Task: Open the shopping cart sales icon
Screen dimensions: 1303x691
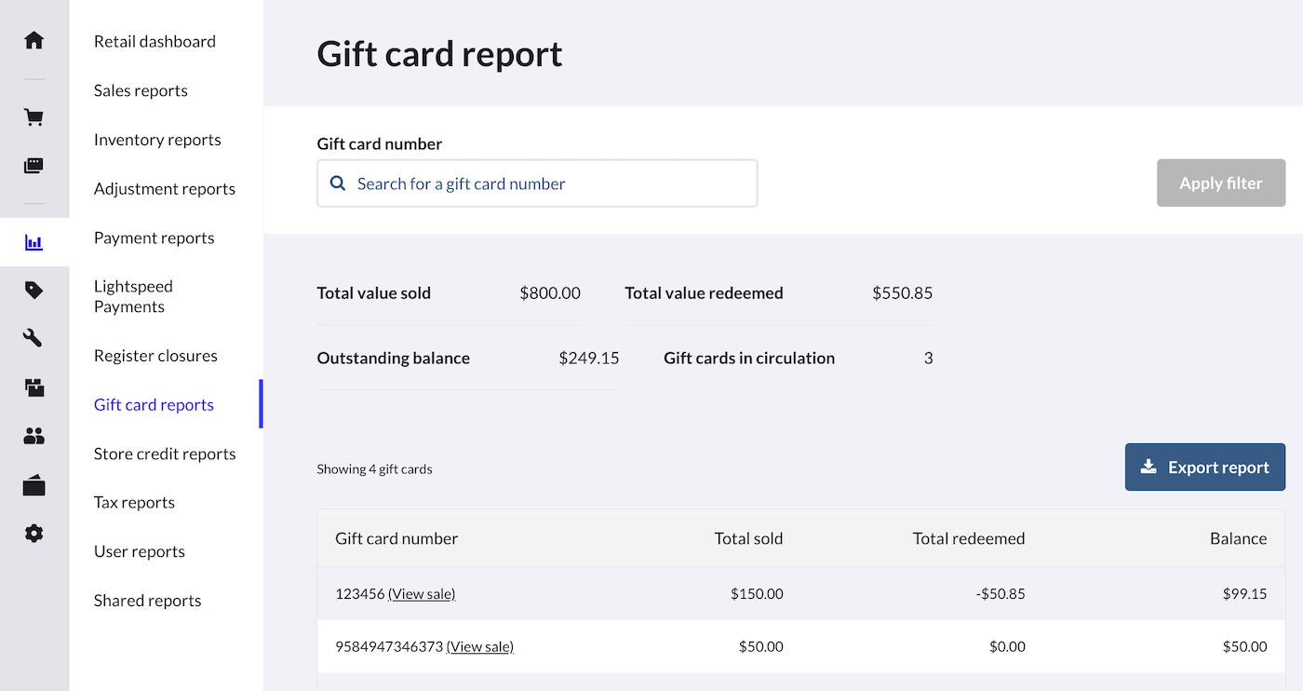Action: (x=34, y=117)
